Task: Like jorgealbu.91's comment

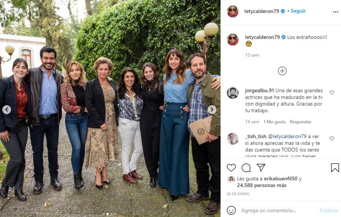Action: 332,93
